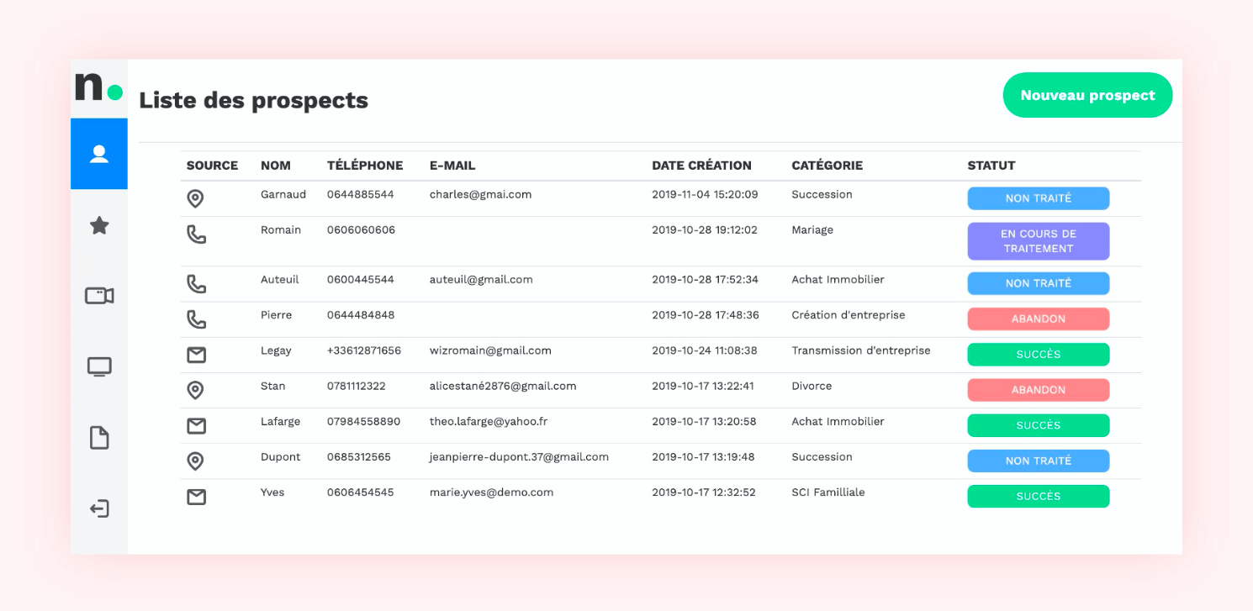This screenshot has width=1253, height=611.
Task: Click the logout sidebar icon
Action: [x=99, y=508]
